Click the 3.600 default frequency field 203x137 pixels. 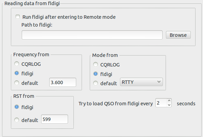coord(63,82)
